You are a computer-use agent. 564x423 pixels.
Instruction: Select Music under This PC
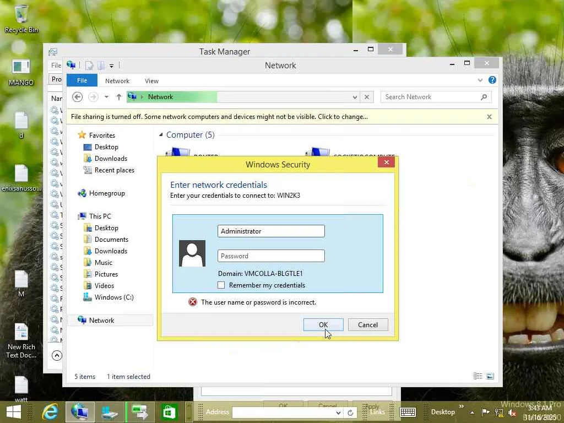click(x=103, y=263)
